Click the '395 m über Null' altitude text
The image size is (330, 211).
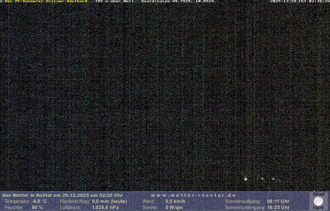[x=114, y=1]
